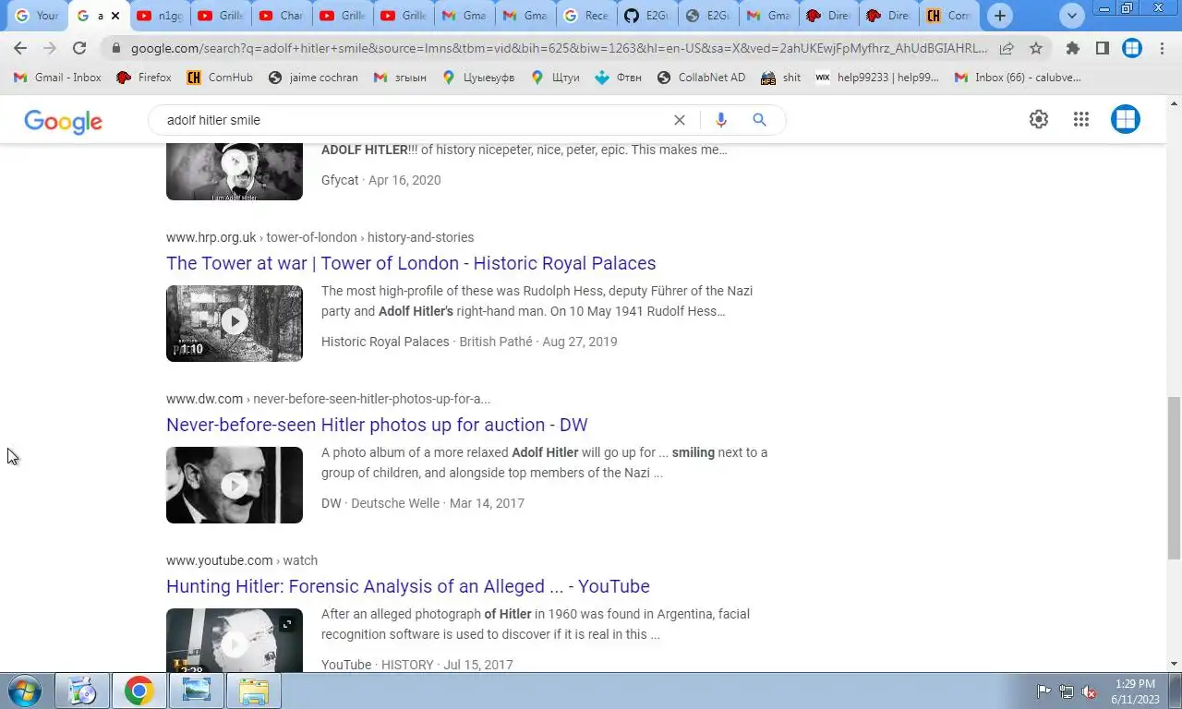Screen dimensions: 1182x709
Task: Toggle Chrome side panel
Action: pyautogui.click(x=1102, y=48)
